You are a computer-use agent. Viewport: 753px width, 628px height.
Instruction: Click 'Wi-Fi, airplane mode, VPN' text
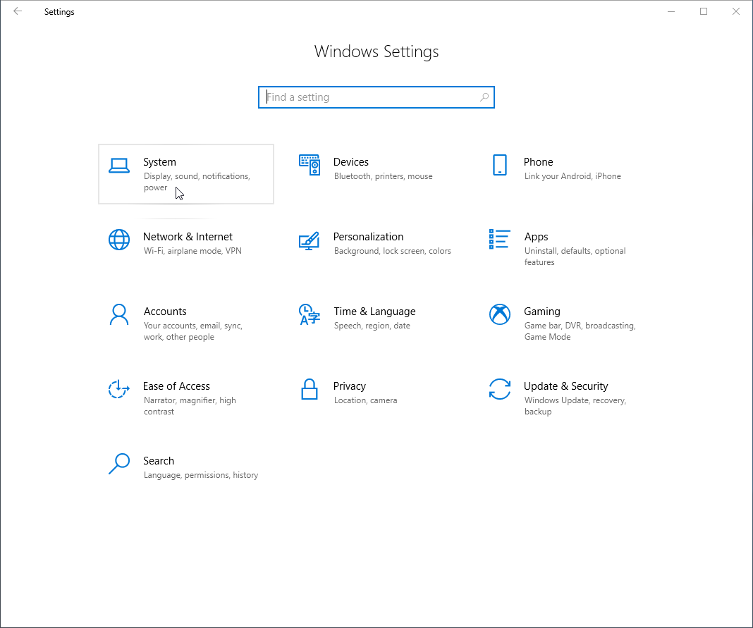(x=192, y=251)
